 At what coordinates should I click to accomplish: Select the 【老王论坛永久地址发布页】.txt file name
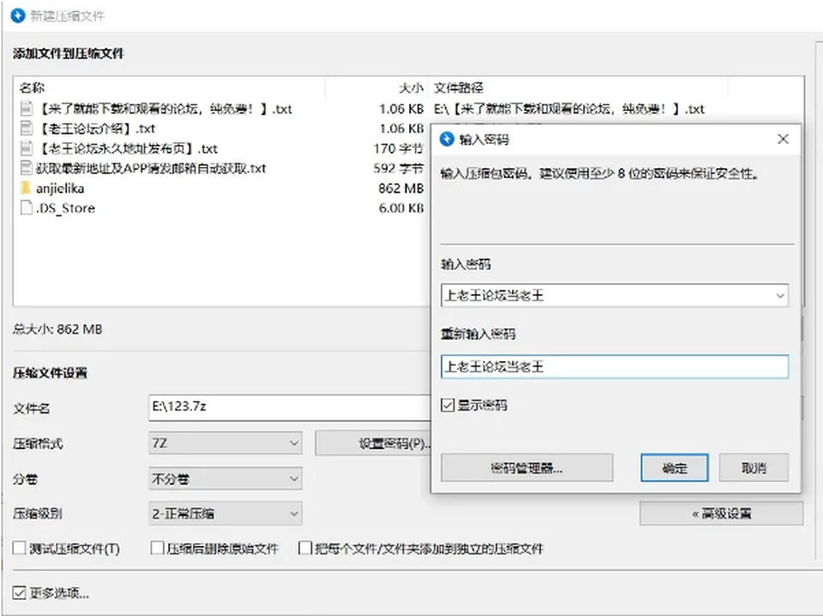127,148
